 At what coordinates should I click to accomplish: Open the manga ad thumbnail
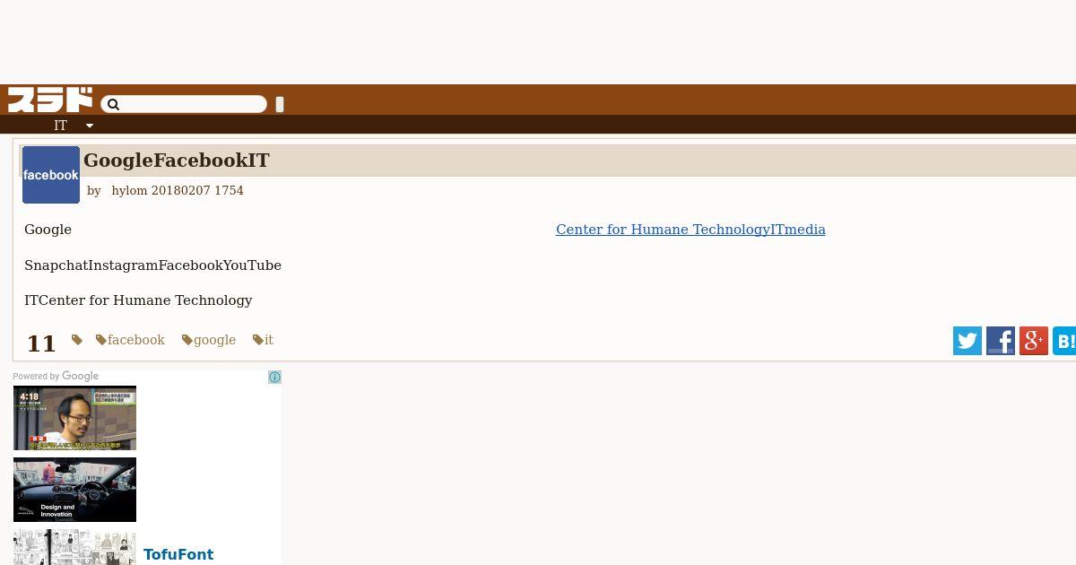coord(74,547)
